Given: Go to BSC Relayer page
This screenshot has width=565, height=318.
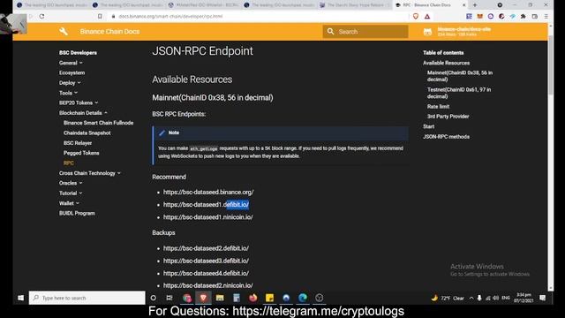Looking at the screenshot, I should (x=78, y=143).
